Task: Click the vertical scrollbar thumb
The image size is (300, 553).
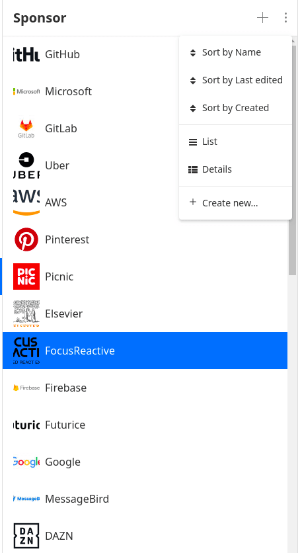Action: pyautogui.click(x=292, y=159)
